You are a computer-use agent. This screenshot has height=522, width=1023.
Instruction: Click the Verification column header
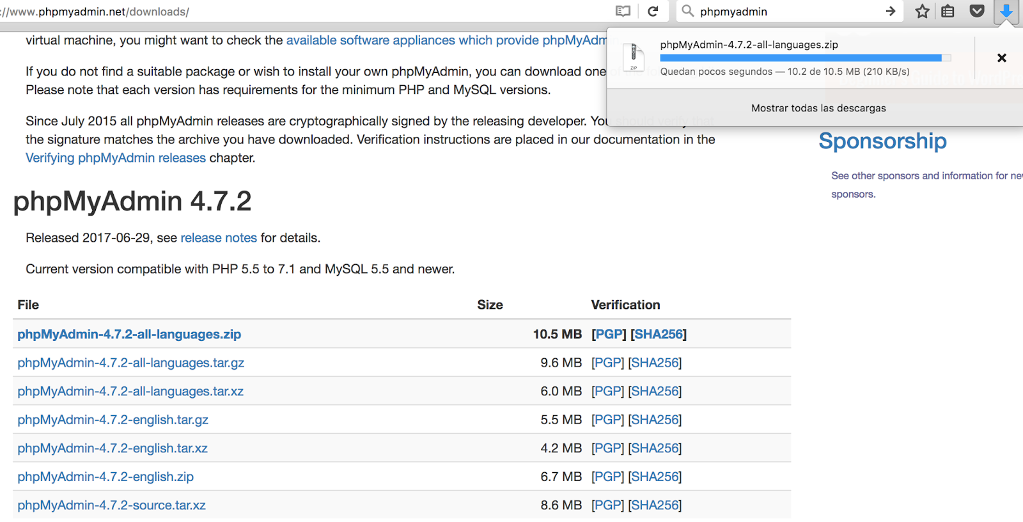coord(625,305)
